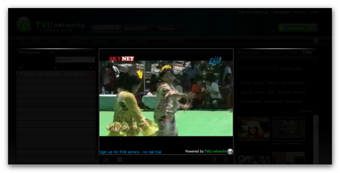Viewport: 340px width, 173px height.
Task: Select the Networks category
Action: (x=77, y=41)
